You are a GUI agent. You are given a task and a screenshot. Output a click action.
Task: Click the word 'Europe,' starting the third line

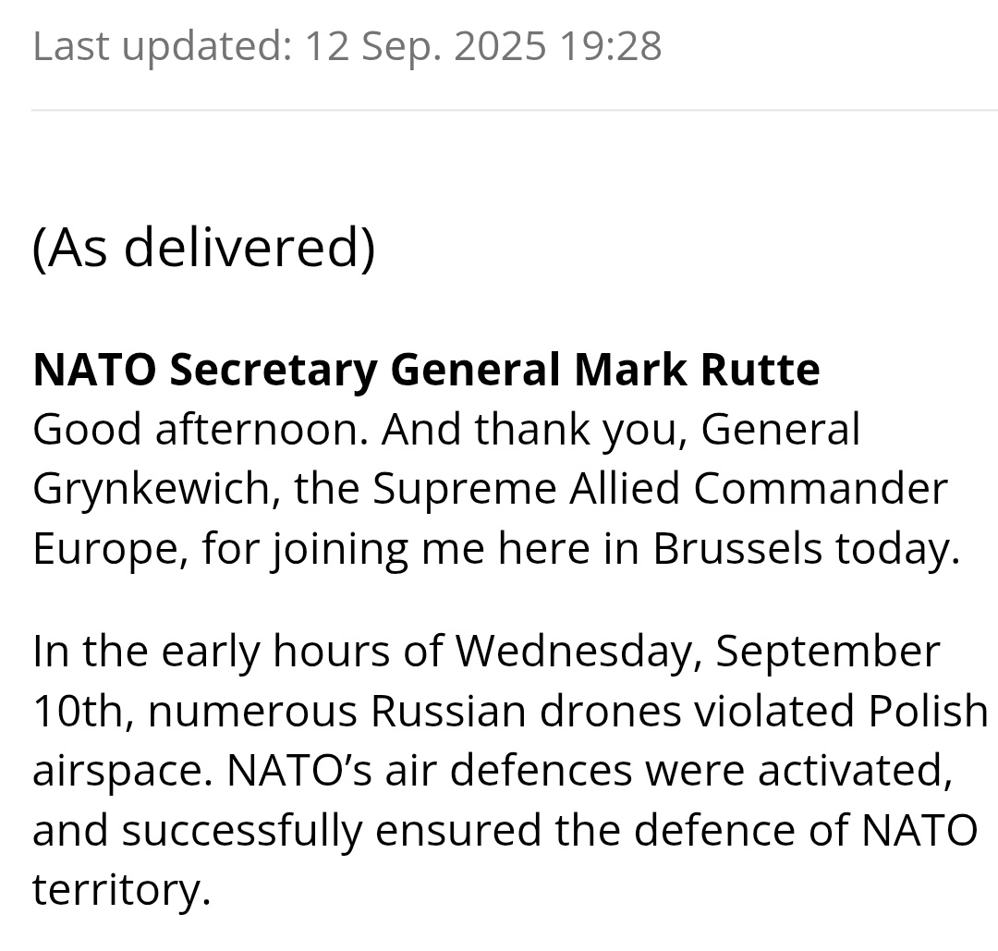click(110, 549)
